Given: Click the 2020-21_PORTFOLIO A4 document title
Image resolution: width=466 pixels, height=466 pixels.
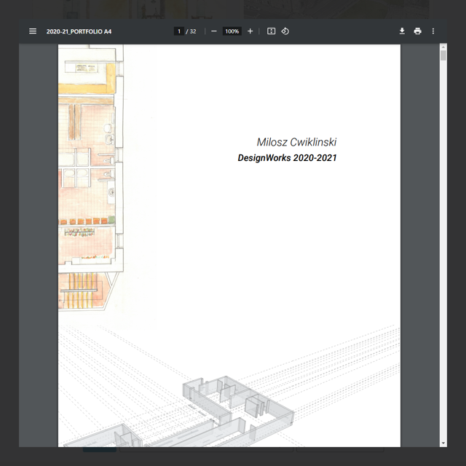Looking at the screenshot, I should (79, 31).
